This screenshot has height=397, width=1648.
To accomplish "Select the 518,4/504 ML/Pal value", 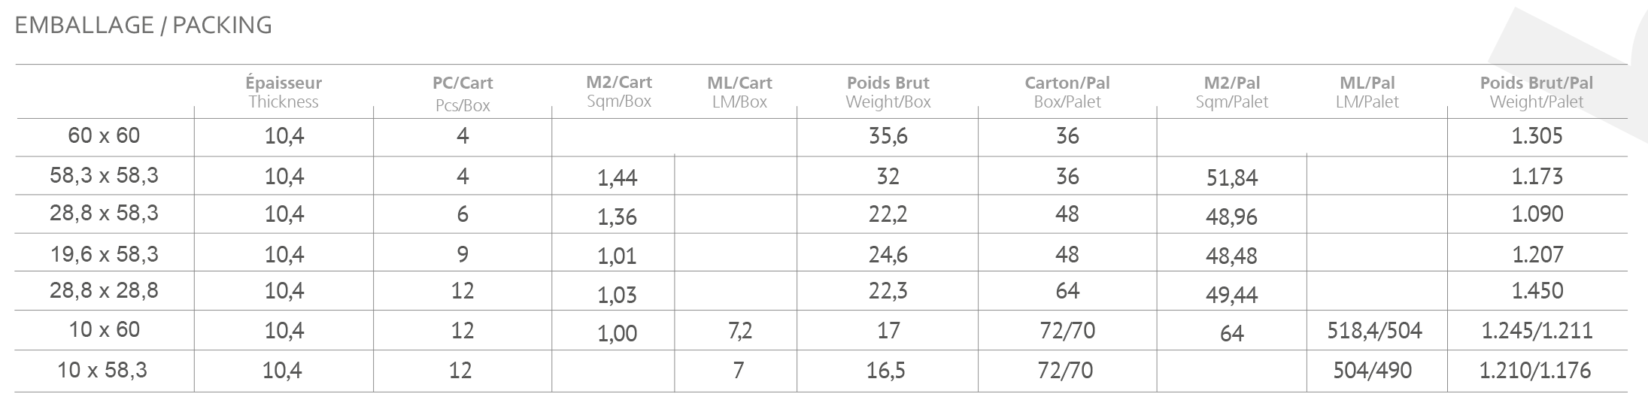I will coord(1374,331).
